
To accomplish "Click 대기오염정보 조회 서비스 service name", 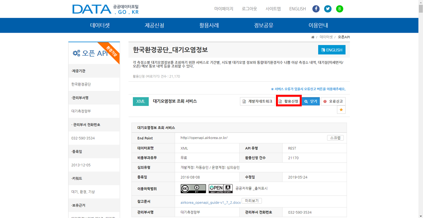I will point(175,101).
